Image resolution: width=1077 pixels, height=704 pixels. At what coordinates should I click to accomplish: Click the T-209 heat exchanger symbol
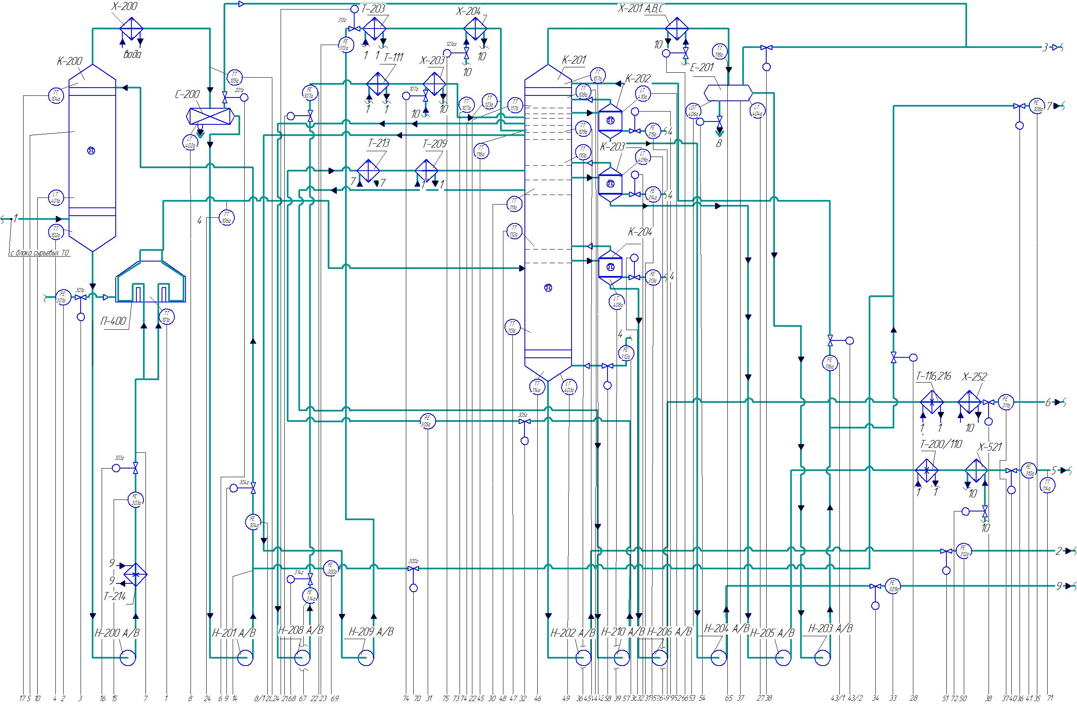(427, 171)
